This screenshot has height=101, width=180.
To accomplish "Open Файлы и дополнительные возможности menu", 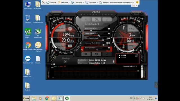I will [117, 2].
